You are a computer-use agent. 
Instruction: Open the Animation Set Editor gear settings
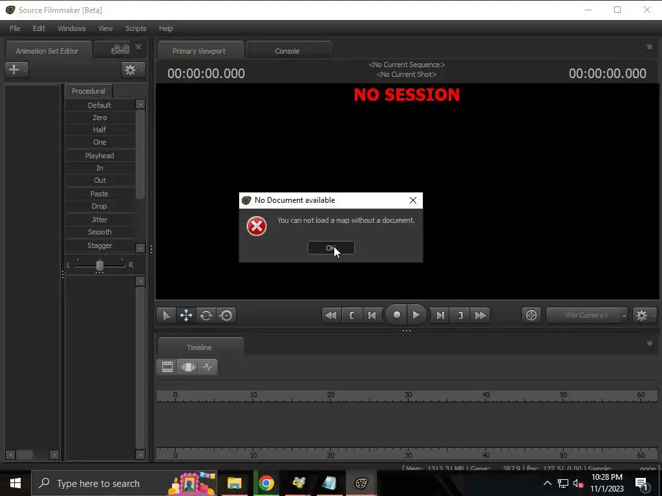(x=133, y=70)
